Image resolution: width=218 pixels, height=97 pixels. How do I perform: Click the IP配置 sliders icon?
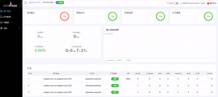click(x=1, y=23)
